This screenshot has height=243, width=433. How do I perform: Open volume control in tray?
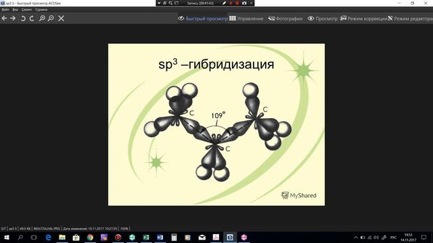click(376, 237)
